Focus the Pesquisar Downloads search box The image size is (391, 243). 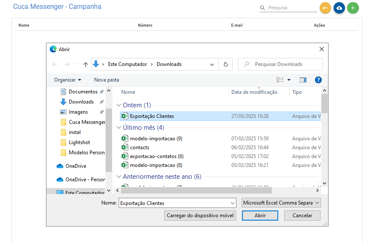280,64
